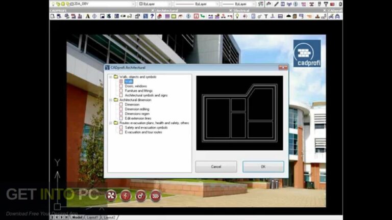
Task: Toggle the layer on/off bulb icon beside 2DA_DBV
Action: pyautogui.click(x=53, y=4)
